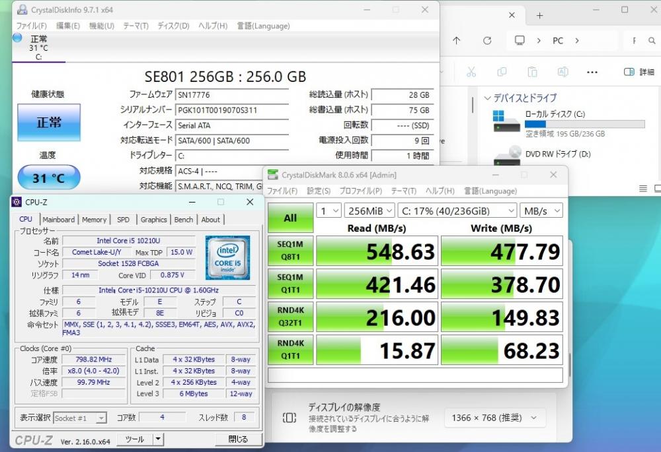
Task: Open the See more ellipsis menu
Action: [592, 73]
